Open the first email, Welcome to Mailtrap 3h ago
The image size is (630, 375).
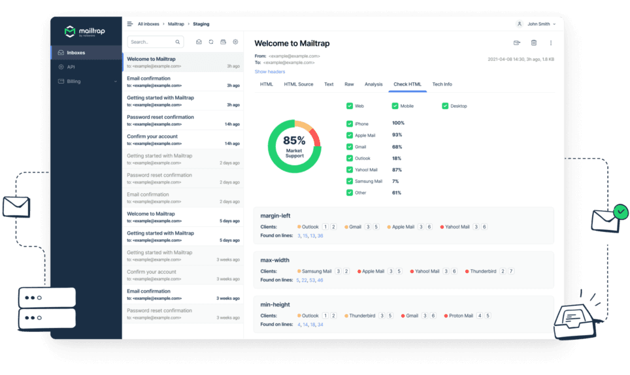point(183,62)
